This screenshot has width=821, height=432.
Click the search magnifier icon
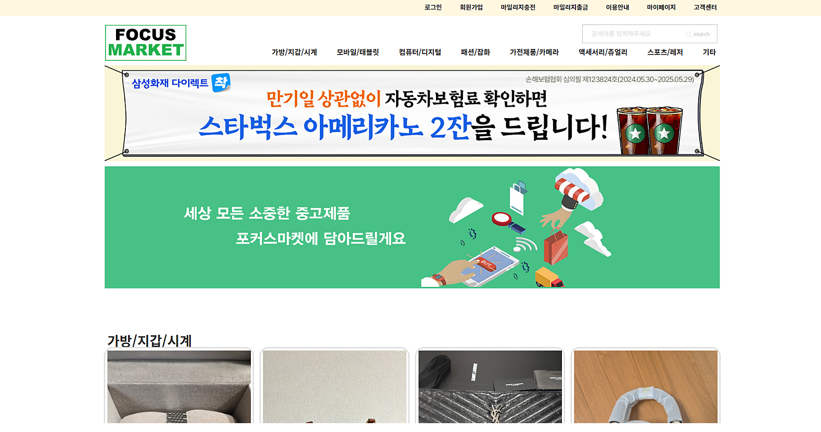tap(688, 34)
